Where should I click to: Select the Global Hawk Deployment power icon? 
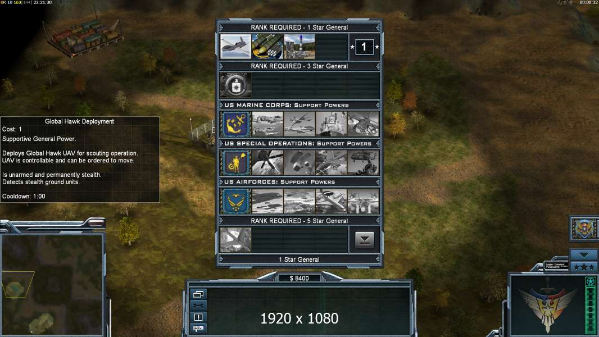[235, 47]
